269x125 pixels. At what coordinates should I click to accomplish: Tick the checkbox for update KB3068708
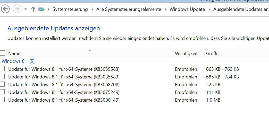coord(2,84)
